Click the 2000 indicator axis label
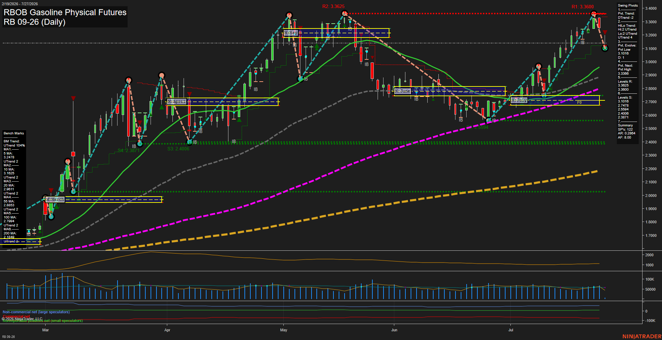Image resolution: width=662 pixels, height=340 pixels. click(x=649, y=255)
